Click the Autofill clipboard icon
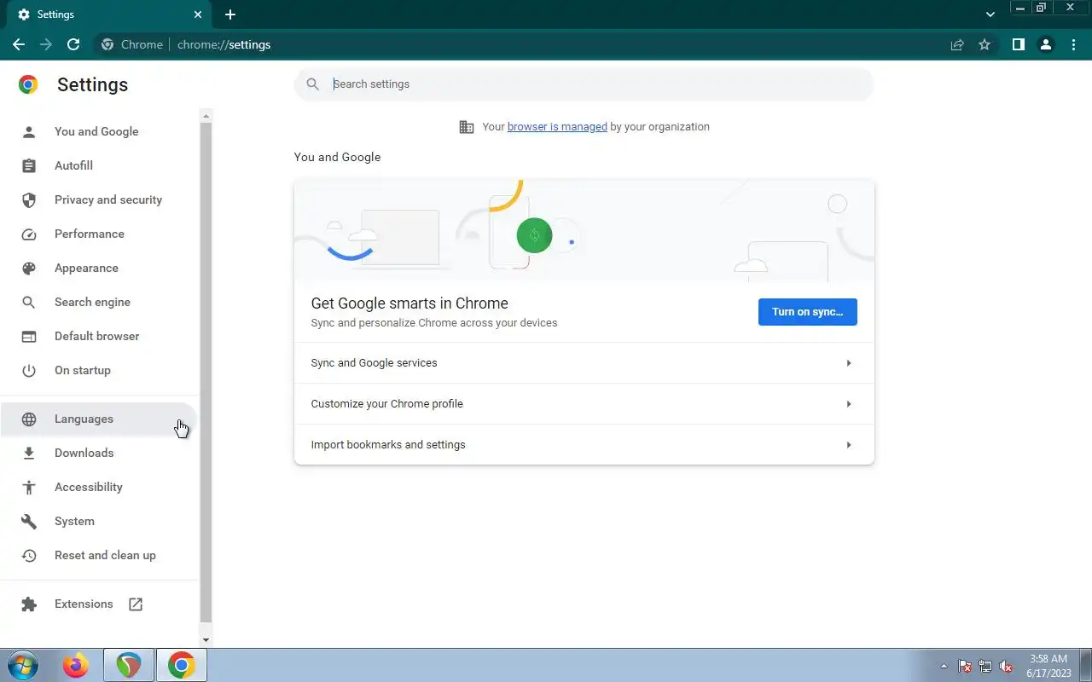This screenshot has height=682, width=1092. [29, 166]
